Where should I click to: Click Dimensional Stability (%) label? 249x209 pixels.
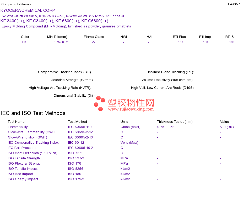click(x=74, y=95)
